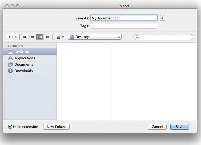Select Downloads in the Favorites sidebar

30,71
